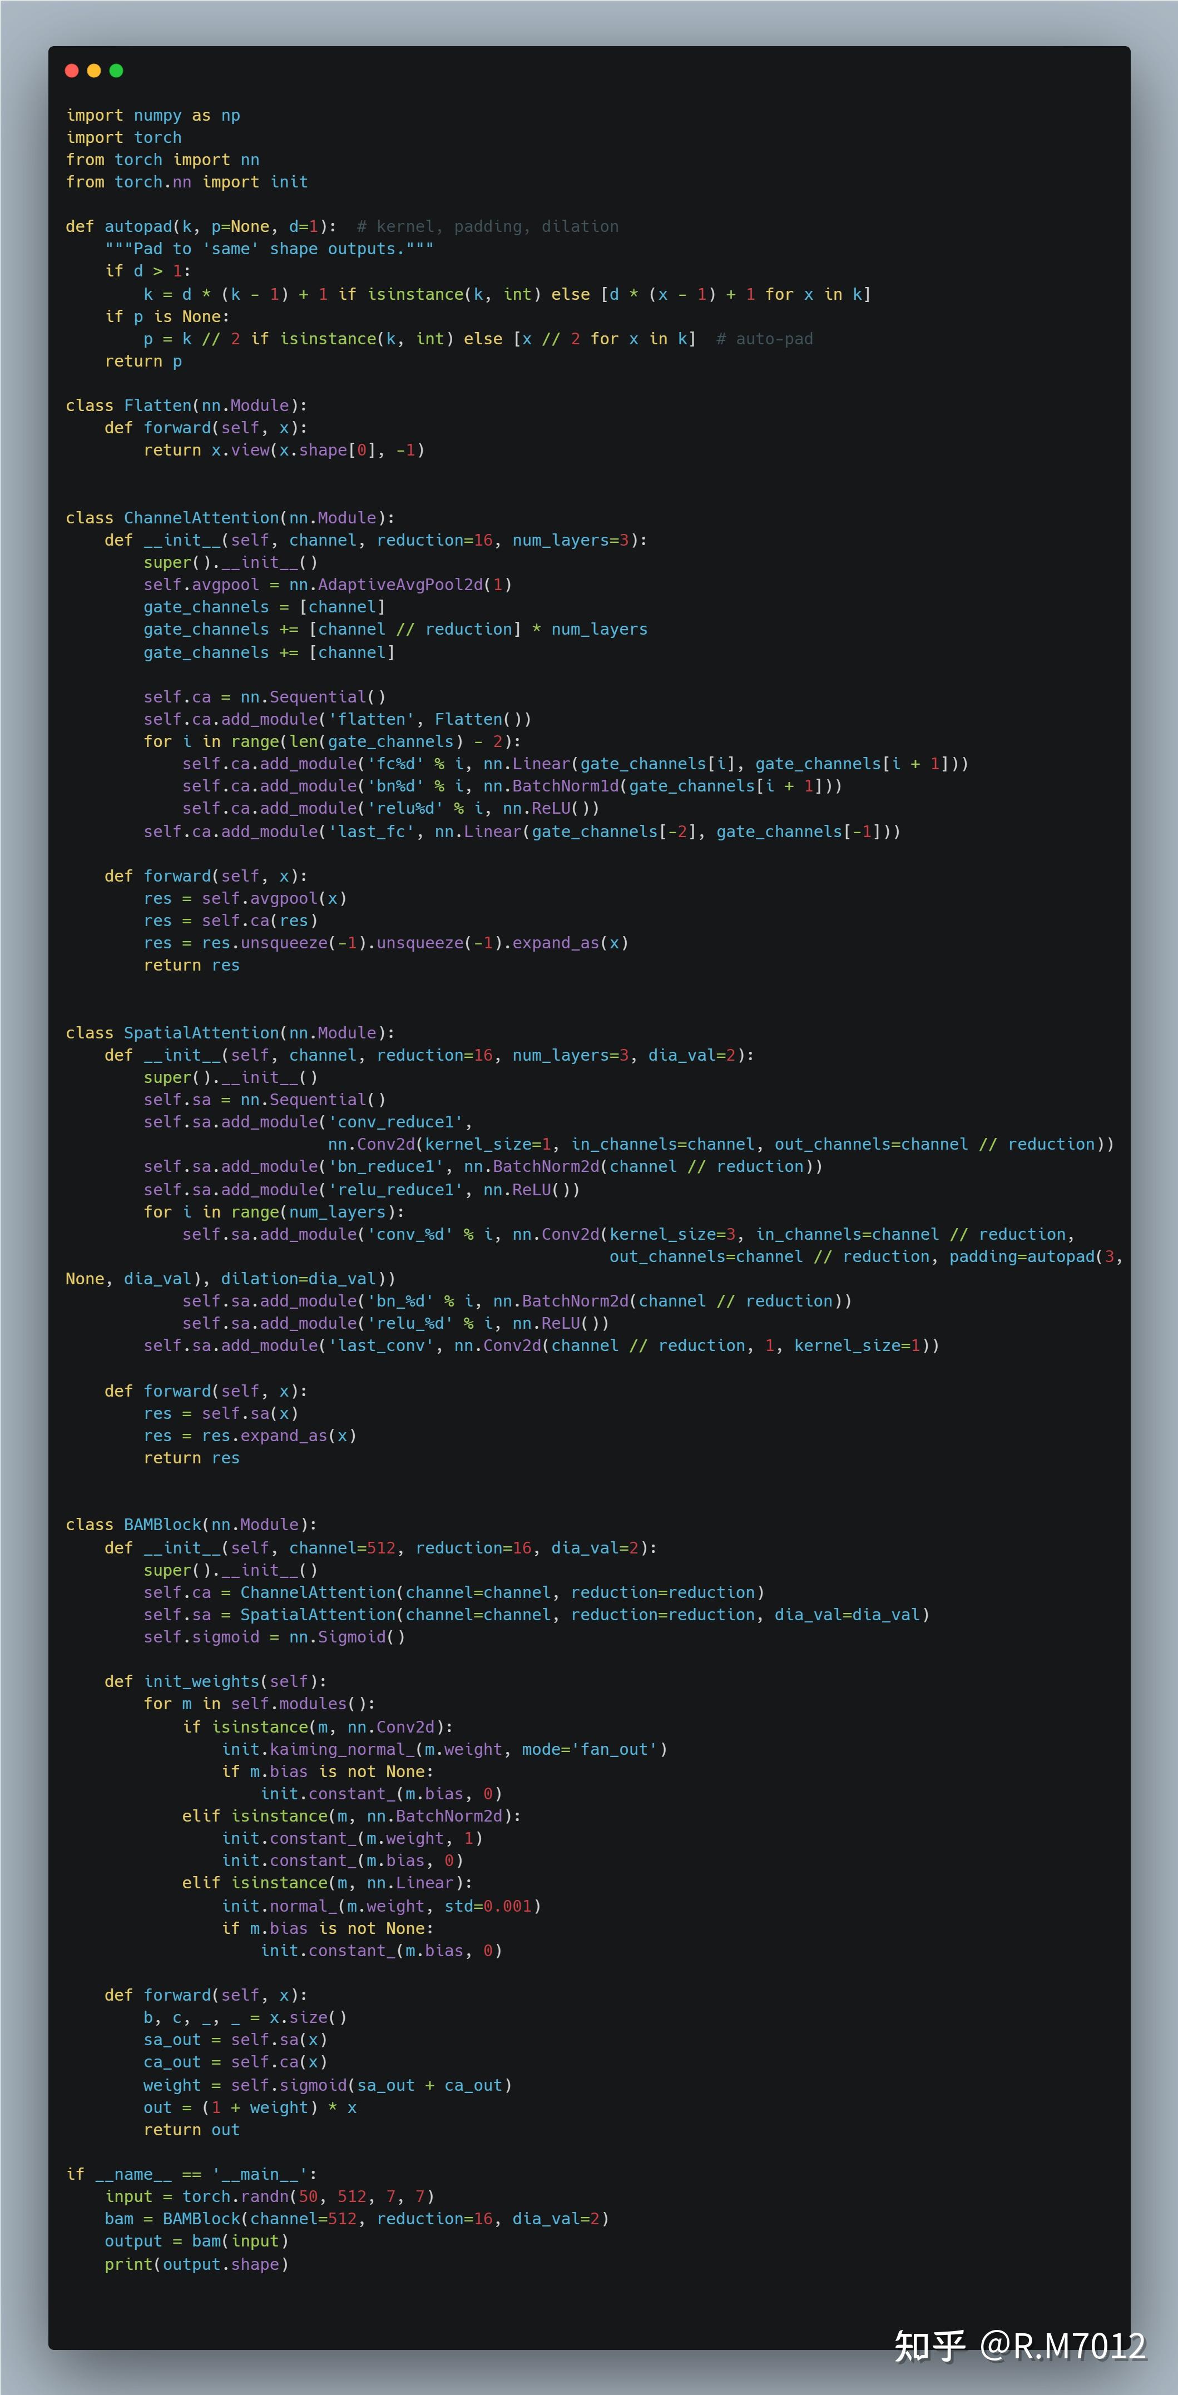The image size is (1178, 2395).
Task: Click the 'print(output.shape)' line
Action: [196, 2264]
